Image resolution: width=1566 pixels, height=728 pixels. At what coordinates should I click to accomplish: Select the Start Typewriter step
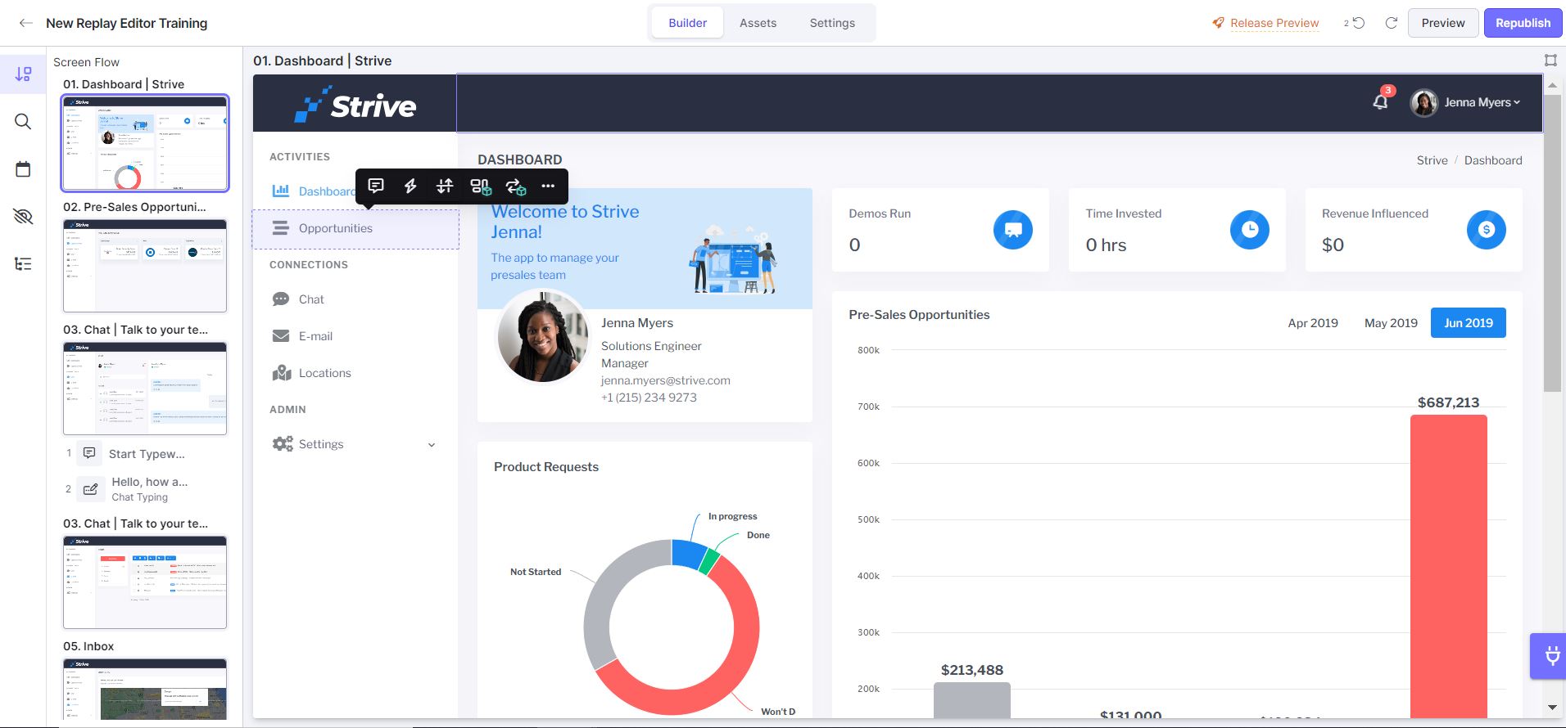tap(146, 454)
